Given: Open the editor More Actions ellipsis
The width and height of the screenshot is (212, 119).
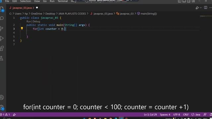Looking at the screenshot, I should point(211,8).
